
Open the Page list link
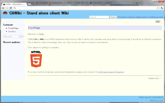(131, 17)
